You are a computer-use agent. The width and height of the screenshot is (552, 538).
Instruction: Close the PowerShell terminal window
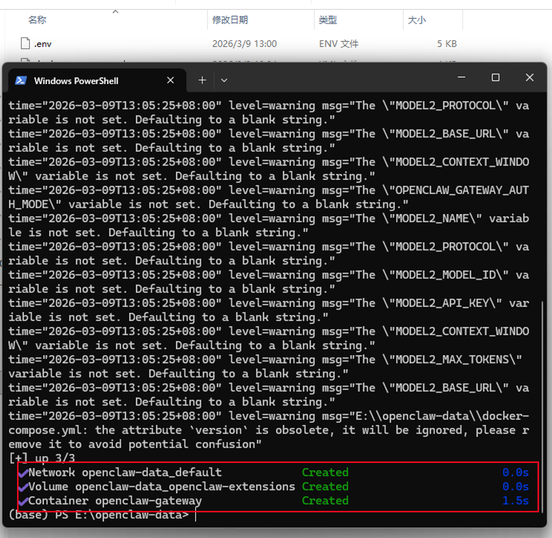pyautogui.click(x=529, y=77)
